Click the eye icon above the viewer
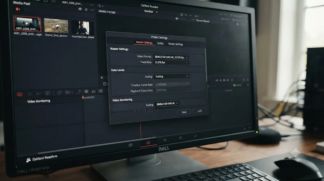 point(177,19)
